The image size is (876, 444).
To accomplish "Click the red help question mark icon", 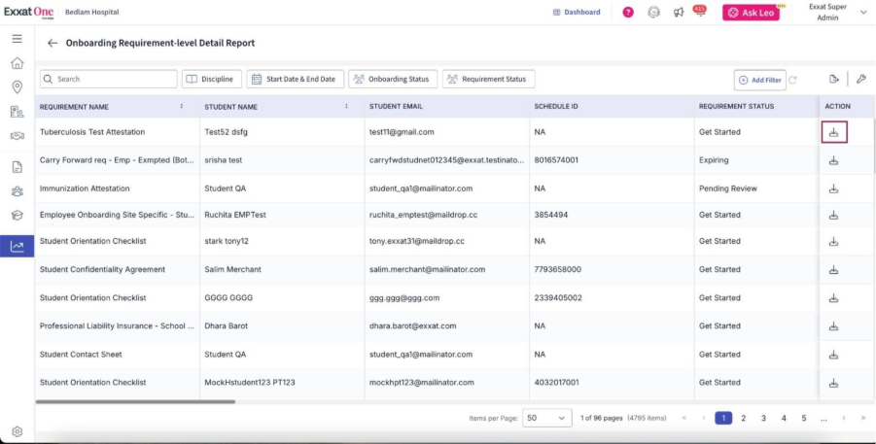I will 628,13.
